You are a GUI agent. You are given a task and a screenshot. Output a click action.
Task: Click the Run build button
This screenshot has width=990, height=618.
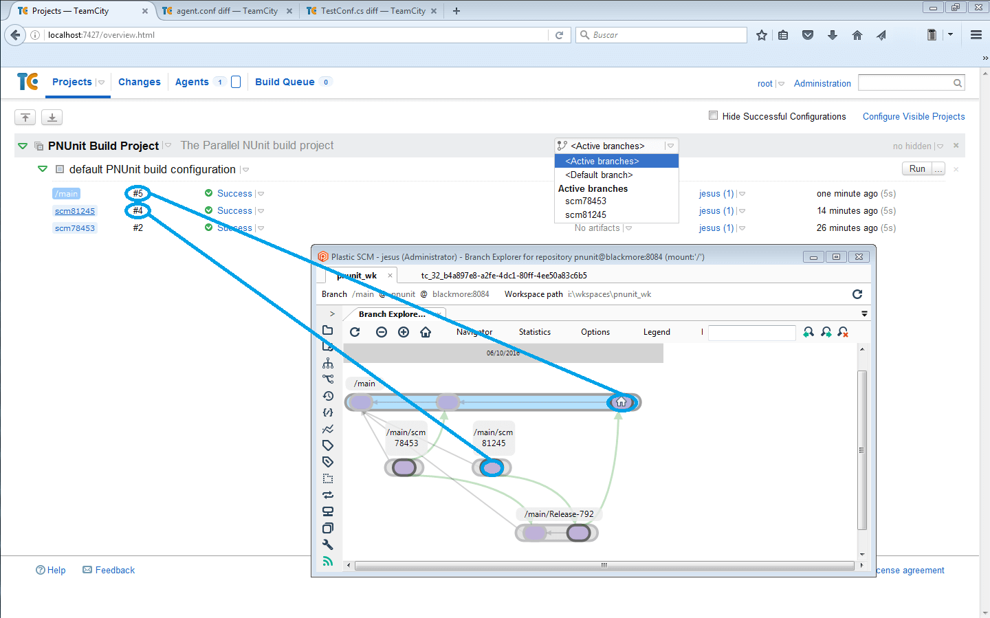[916, 169]
